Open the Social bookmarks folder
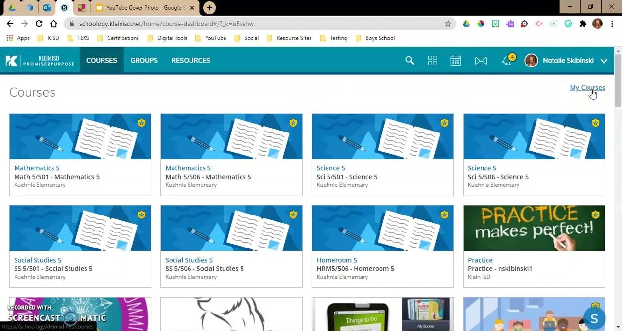The width and height of the screenshot is (622, 331). [246, 38]
